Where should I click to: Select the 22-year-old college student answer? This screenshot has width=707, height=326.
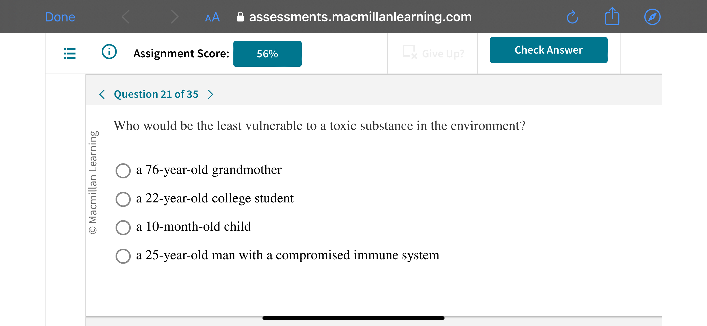[x=123, y=199]
